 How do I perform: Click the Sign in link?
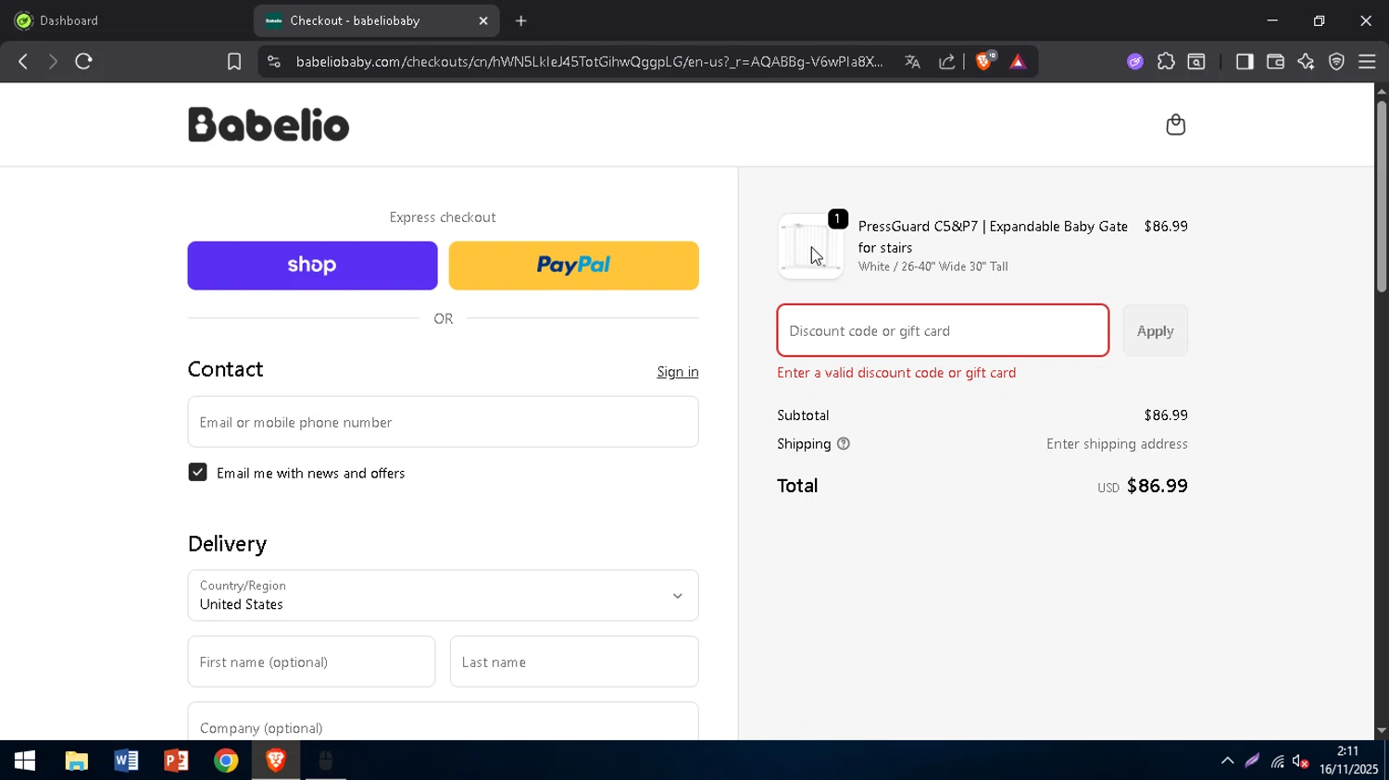click(678, 372)
